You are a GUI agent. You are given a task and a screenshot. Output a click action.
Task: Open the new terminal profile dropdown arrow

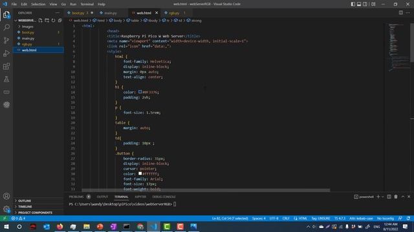[382, 197]
